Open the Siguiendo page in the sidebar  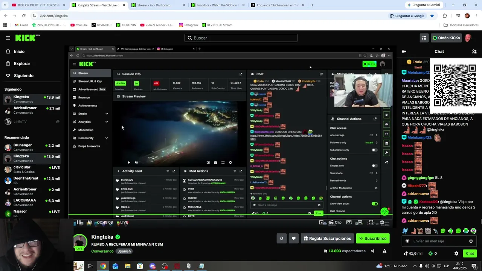24,76
